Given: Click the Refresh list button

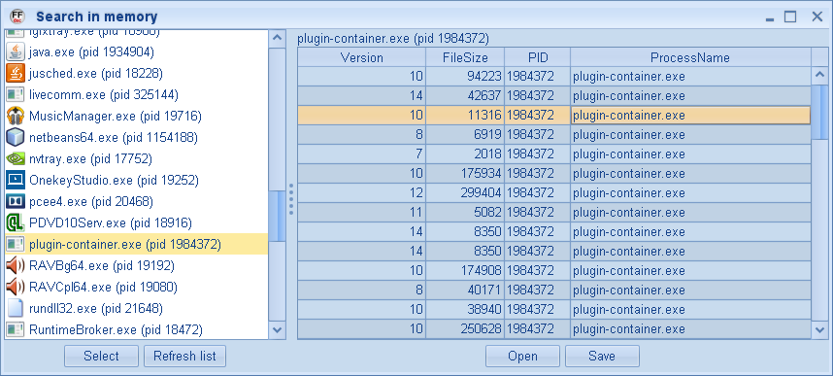Looking at the screenshot, I should (x=184, y=356).
